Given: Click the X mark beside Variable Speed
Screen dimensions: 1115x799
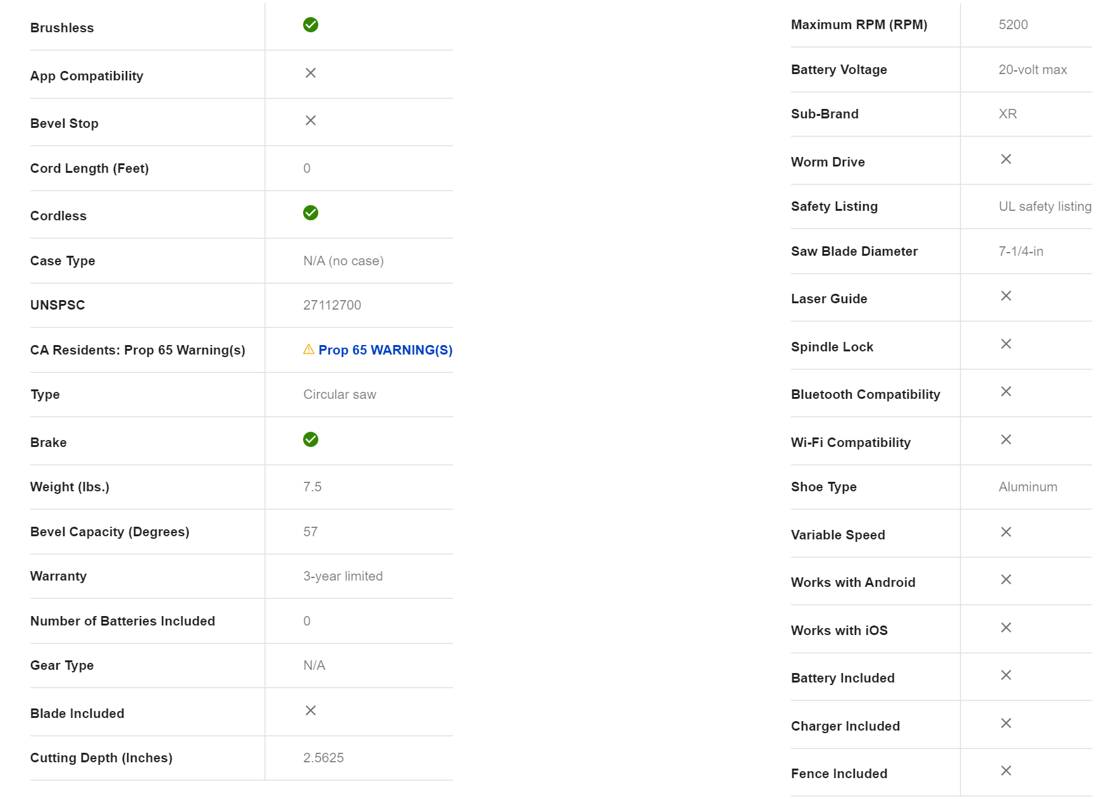Looking at the screenshot, I should coord(1006,532).
